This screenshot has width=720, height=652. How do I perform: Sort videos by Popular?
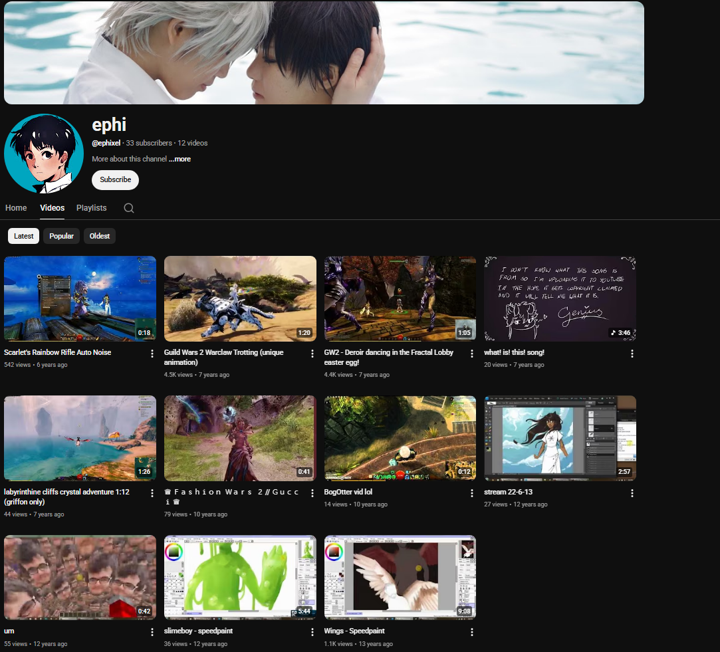click(x=62, y=236)
